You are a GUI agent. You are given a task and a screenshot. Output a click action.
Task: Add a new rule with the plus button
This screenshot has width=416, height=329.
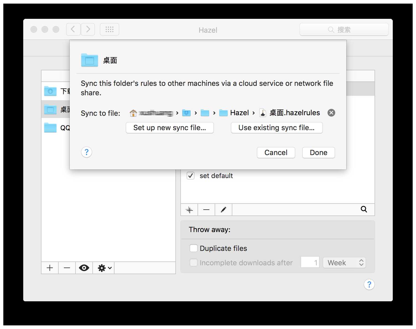click(189, 210)
